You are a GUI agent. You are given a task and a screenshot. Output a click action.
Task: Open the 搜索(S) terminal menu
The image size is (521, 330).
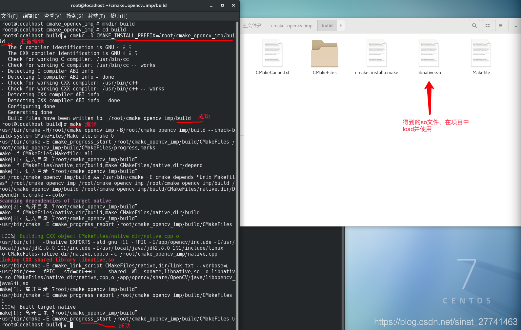coord(75,16)
